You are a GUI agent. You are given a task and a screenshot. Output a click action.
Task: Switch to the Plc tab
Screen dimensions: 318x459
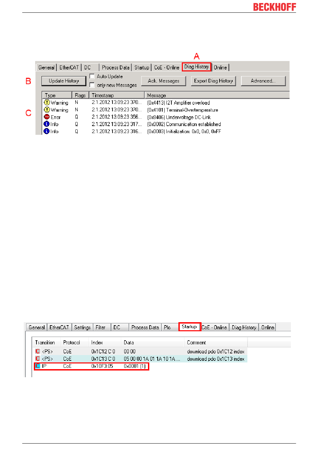pyautogui.click(x=170, y=327)
